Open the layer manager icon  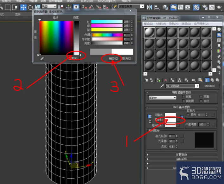(x=165, y=7)
